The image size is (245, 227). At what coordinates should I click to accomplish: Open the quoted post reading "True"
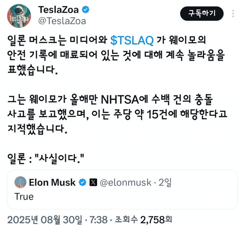point(122,196)
